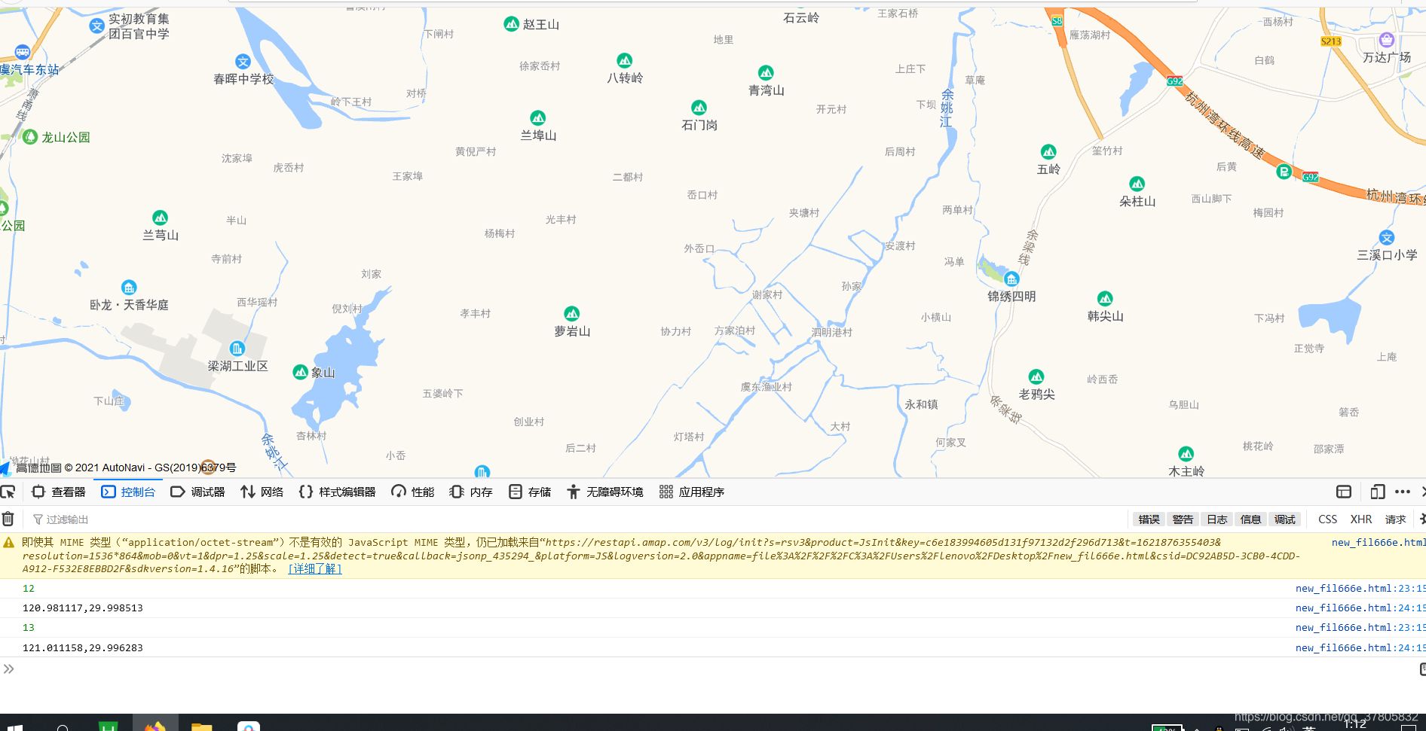
Task: Click the 萝岩山 mountain marker
Action: [572, 313]
